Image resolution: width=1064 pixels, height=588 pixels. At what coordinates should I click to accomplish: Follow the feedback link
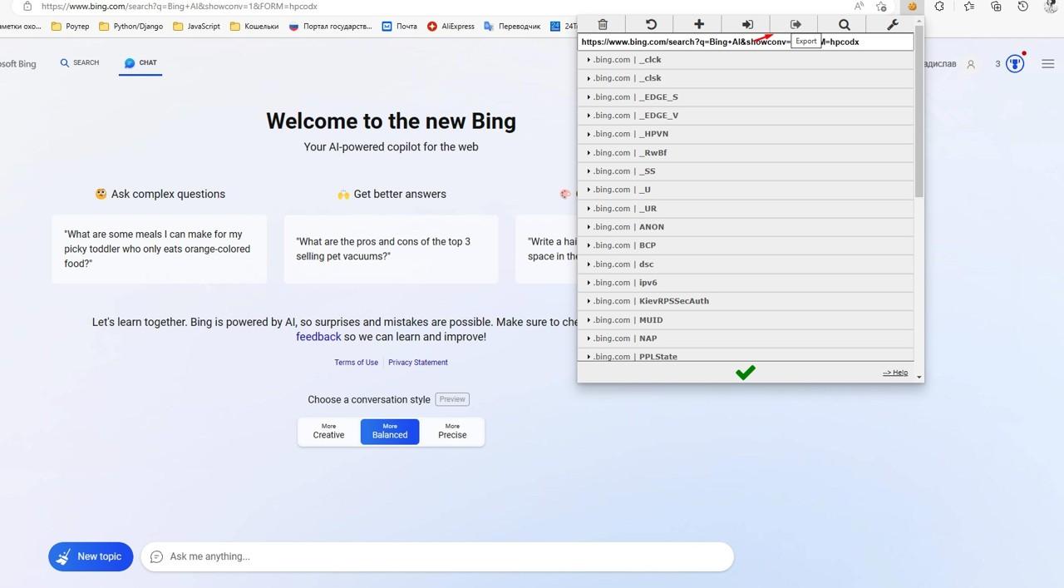[318, 337]
